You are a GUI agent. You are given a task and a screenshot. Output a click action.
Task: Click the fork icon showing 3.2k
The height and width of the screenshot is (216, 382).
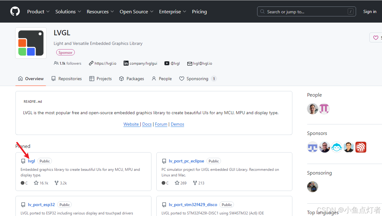click(x=57, y=183)
